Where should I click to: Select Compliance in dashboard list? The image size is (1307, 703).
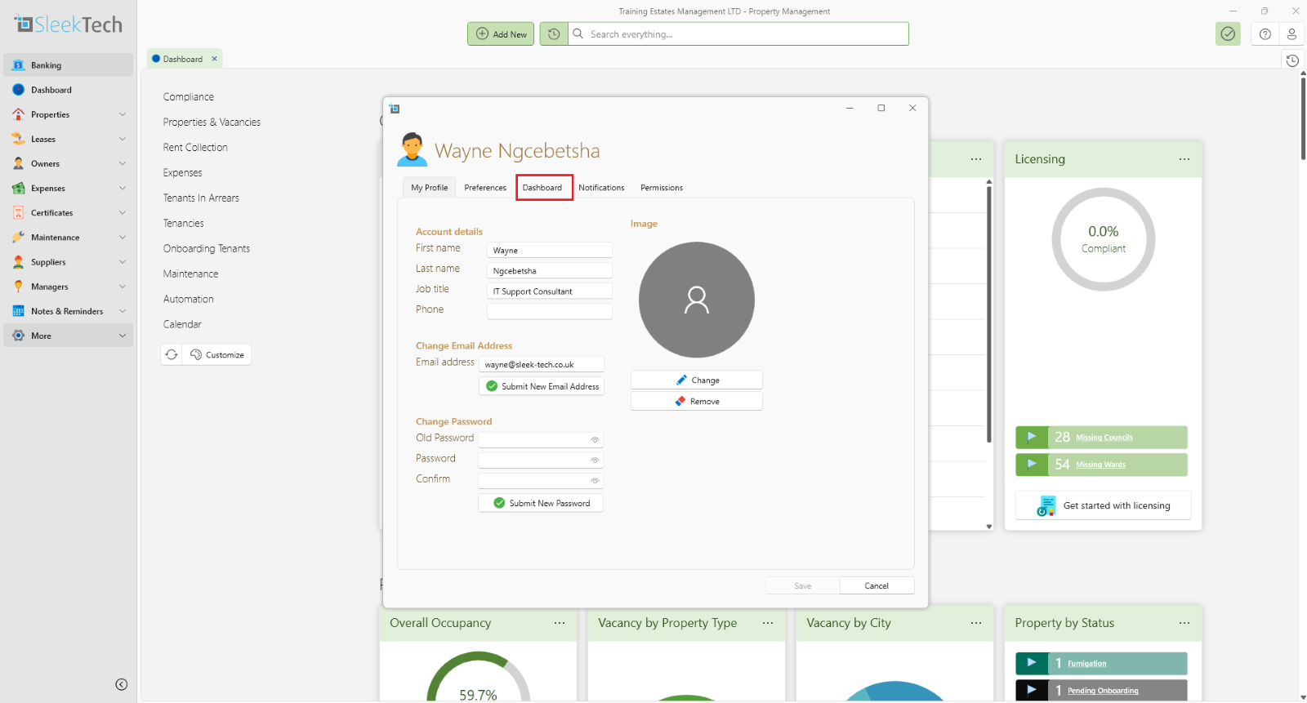(189, 96)
